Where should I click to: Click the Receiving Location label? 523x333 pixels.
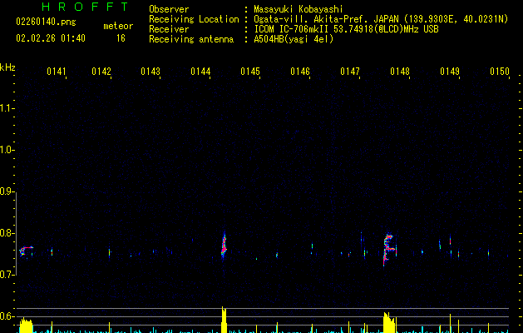click(x=194, y=19)
